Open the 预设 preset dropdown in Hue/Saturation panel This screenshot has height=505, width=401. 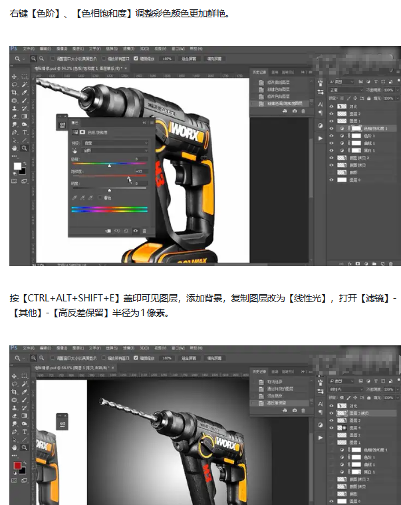pos(115,142)
